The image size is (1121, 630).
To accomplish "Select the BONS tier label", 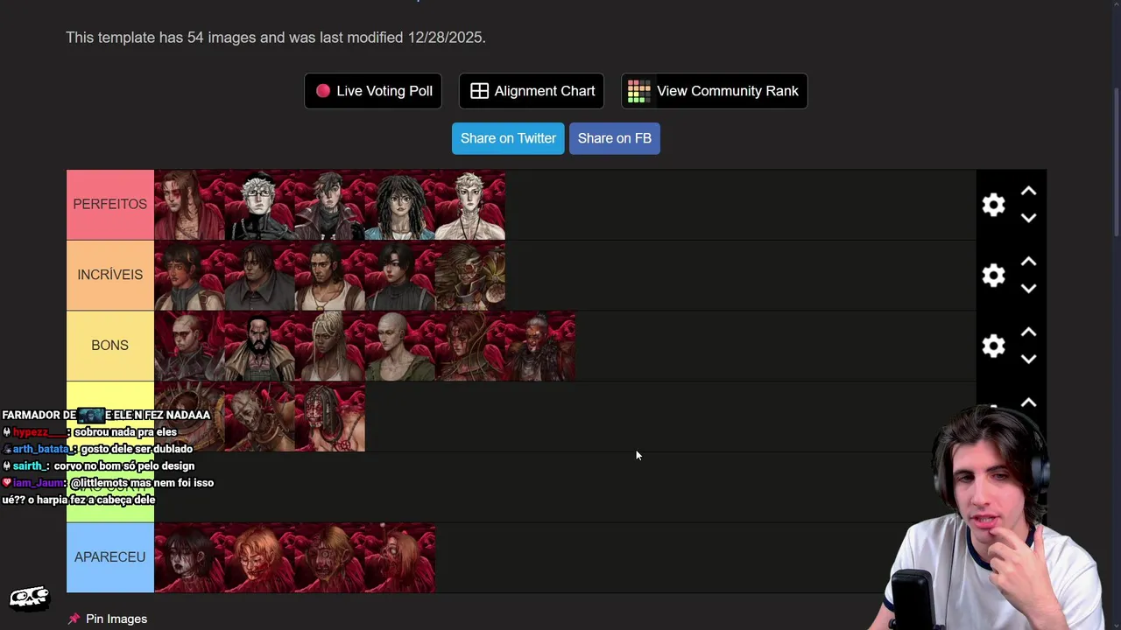I will pos(110,346).
